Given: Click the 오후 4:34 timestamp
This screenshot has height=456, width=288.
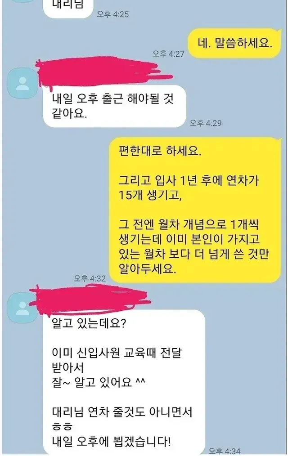Looking at the screenshot, I should coord(224,452).
